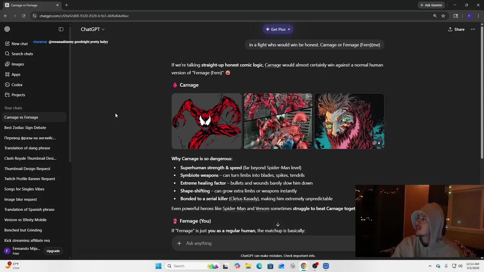Screen dimensions: 484x272
Task: Bookmark this page with the star icon
Action: point(443,16)
